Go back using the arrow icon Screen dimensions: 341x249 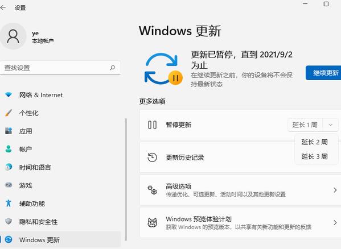tap(3, 8)
